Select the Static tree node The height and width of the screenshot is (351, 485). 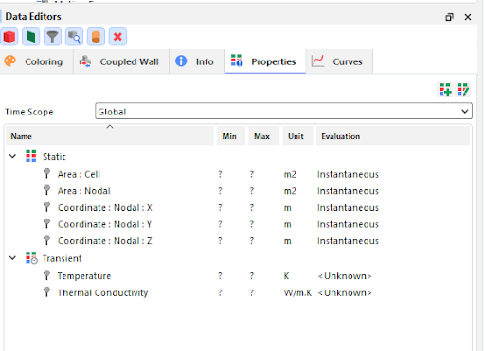54,157
